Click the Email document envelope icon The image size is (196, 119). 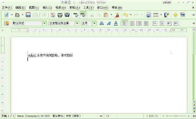coord(35,15)
